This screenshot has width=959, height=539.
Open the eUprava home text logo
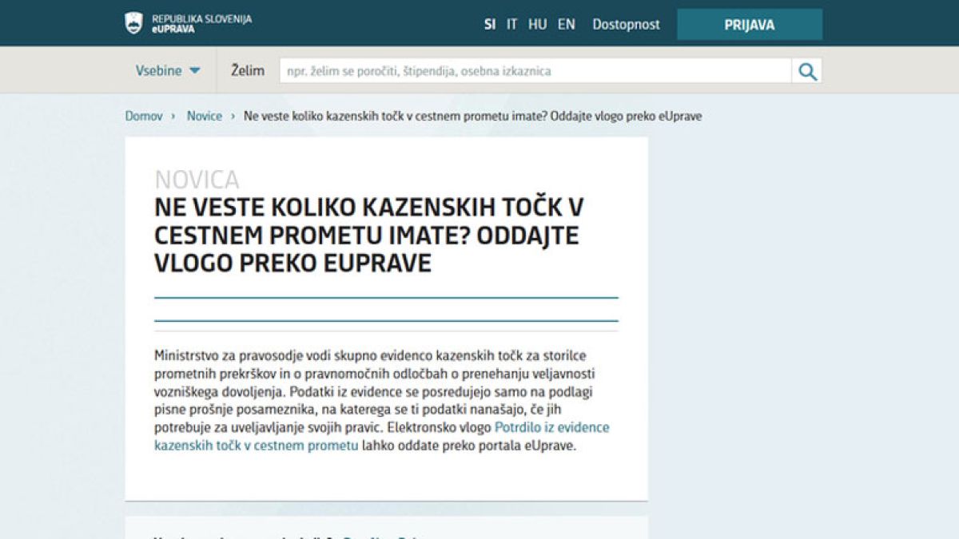[201, 23]
